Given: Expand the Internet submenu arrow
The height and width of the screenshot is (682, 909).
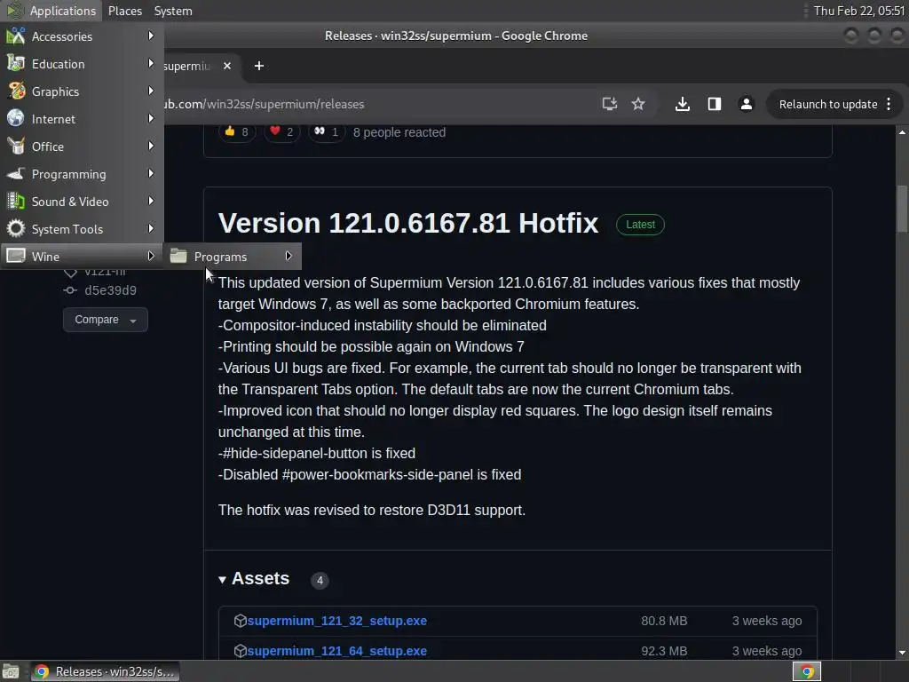Looking at the screenshot, I should [x=151, y=118].
